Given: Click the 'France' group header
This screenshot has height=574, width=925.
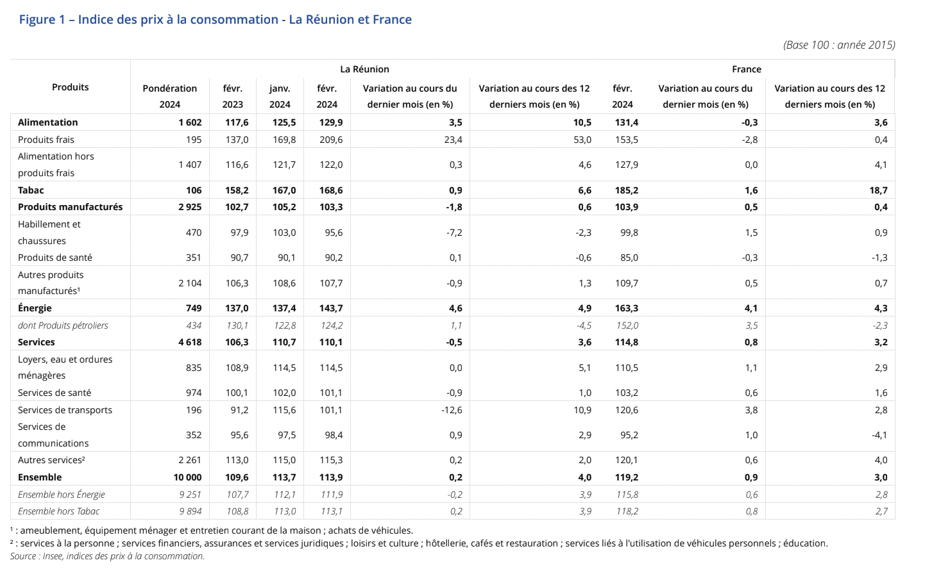Looking at the screenshot, I should coord(746,69).
